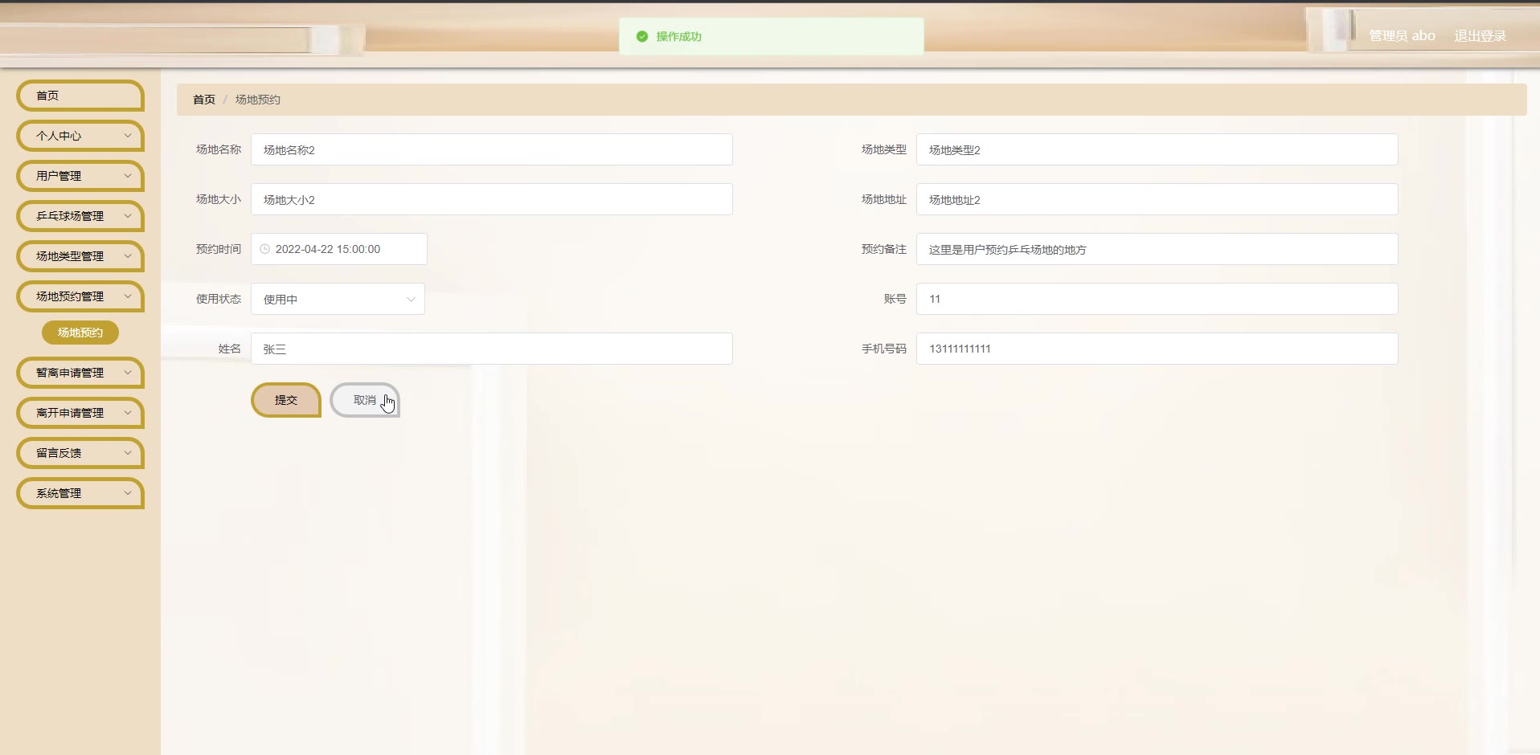
Task: Click the 账号 field label
Action: point(895,299)
